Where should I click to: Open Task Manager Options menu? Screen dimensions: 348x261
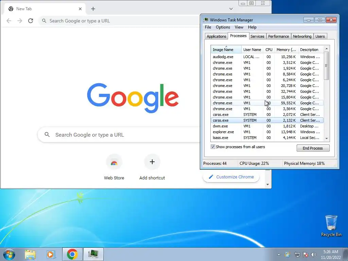pyautogui.click(x=223, y=27)
